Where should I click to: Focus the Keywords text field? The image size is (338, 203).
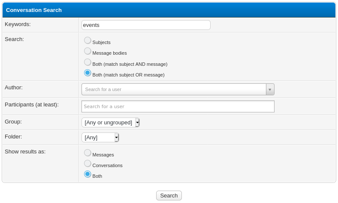click(146, 25)
